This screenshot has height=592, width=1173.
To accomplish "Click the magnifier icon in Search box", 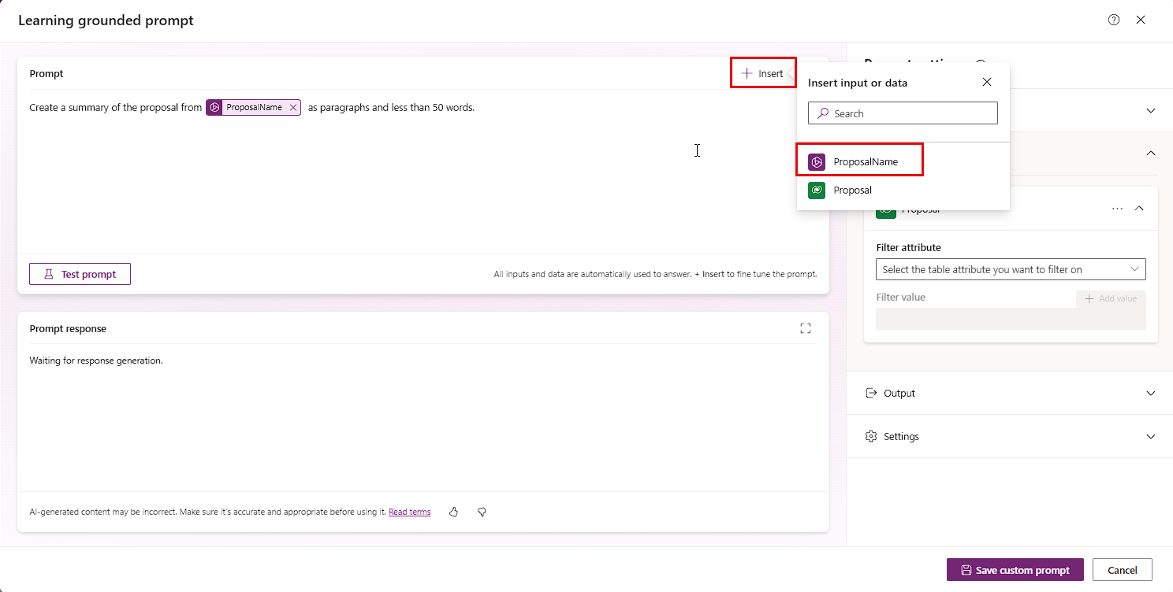I will [x=822, y=113].
